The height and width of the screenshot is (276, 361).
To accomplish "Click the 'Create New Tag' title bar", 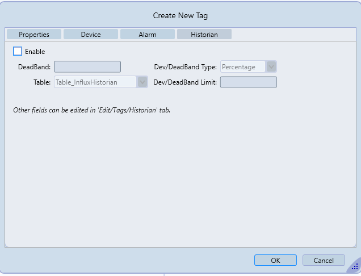I will pos(180,16).
